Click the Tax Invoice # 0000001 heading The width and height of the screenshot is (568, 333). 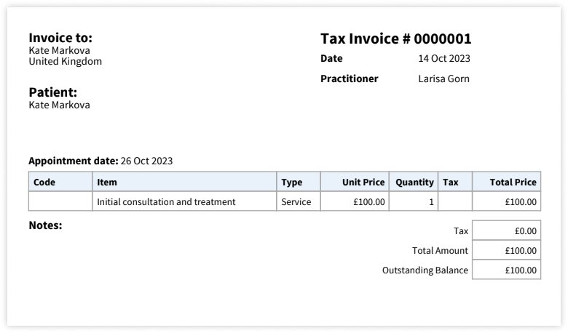(x=395, y=39)
